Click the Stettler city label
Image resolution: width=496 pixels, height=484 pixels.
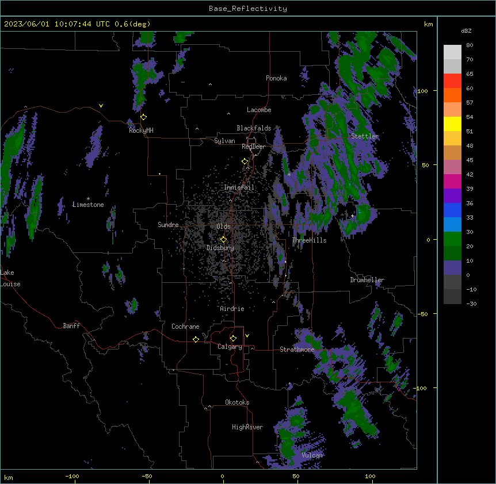(365, 136)
